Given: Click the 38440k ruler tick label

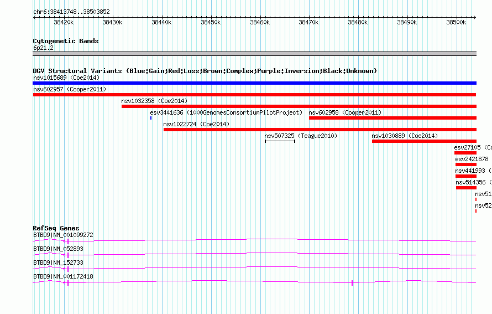Looking at the screenshot, I should (x=161, y=22).
